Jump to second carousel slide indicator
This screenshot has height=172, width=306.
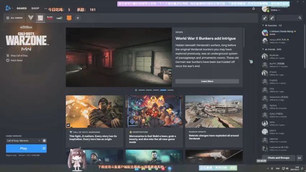(x=149, y=90)
